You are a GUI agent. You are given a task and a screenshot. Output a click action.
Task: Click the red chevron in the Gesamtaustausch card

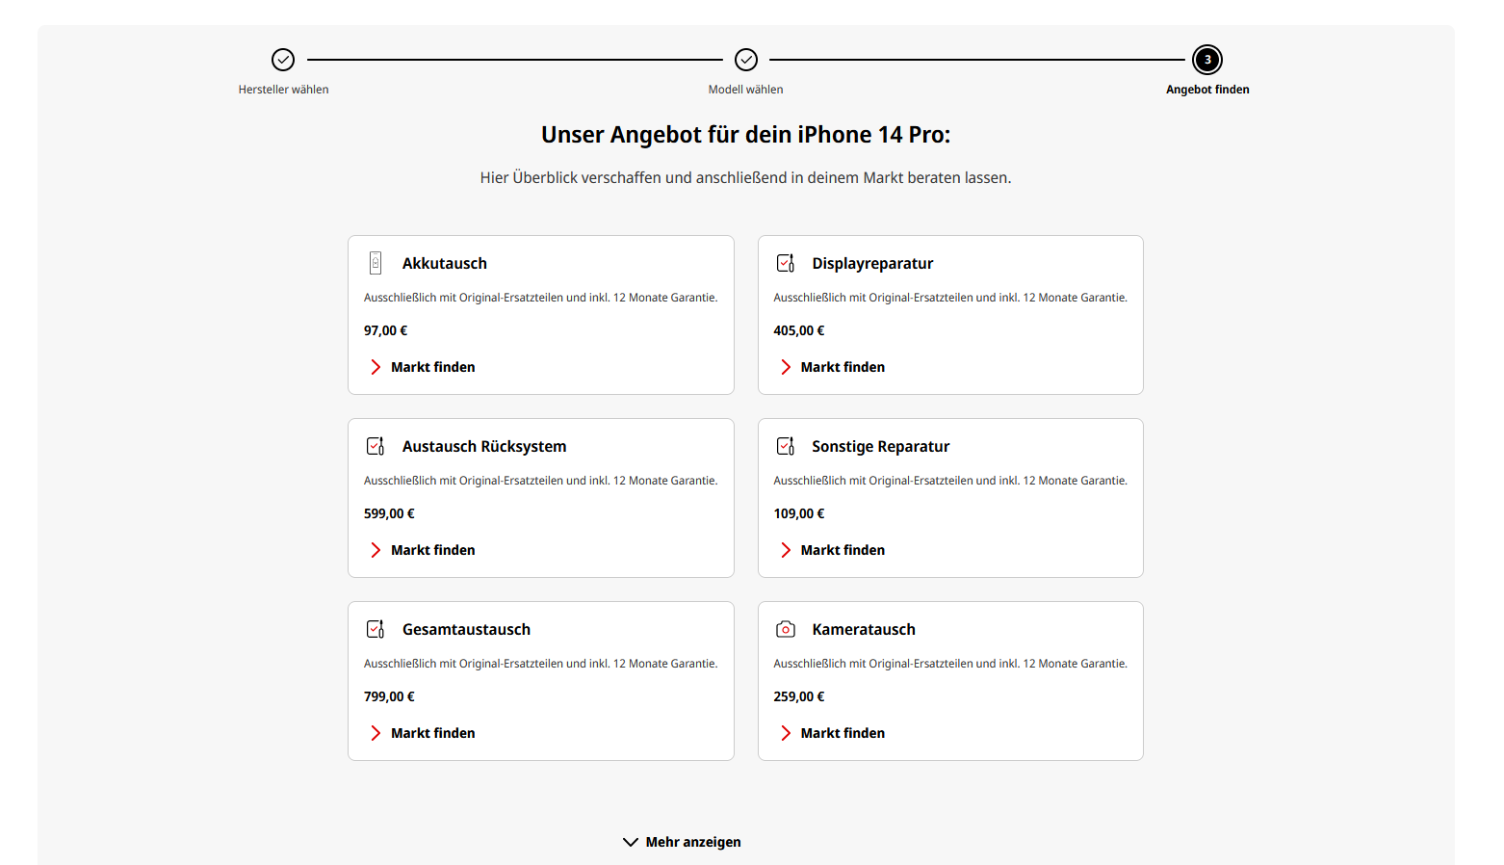point(376,733)
